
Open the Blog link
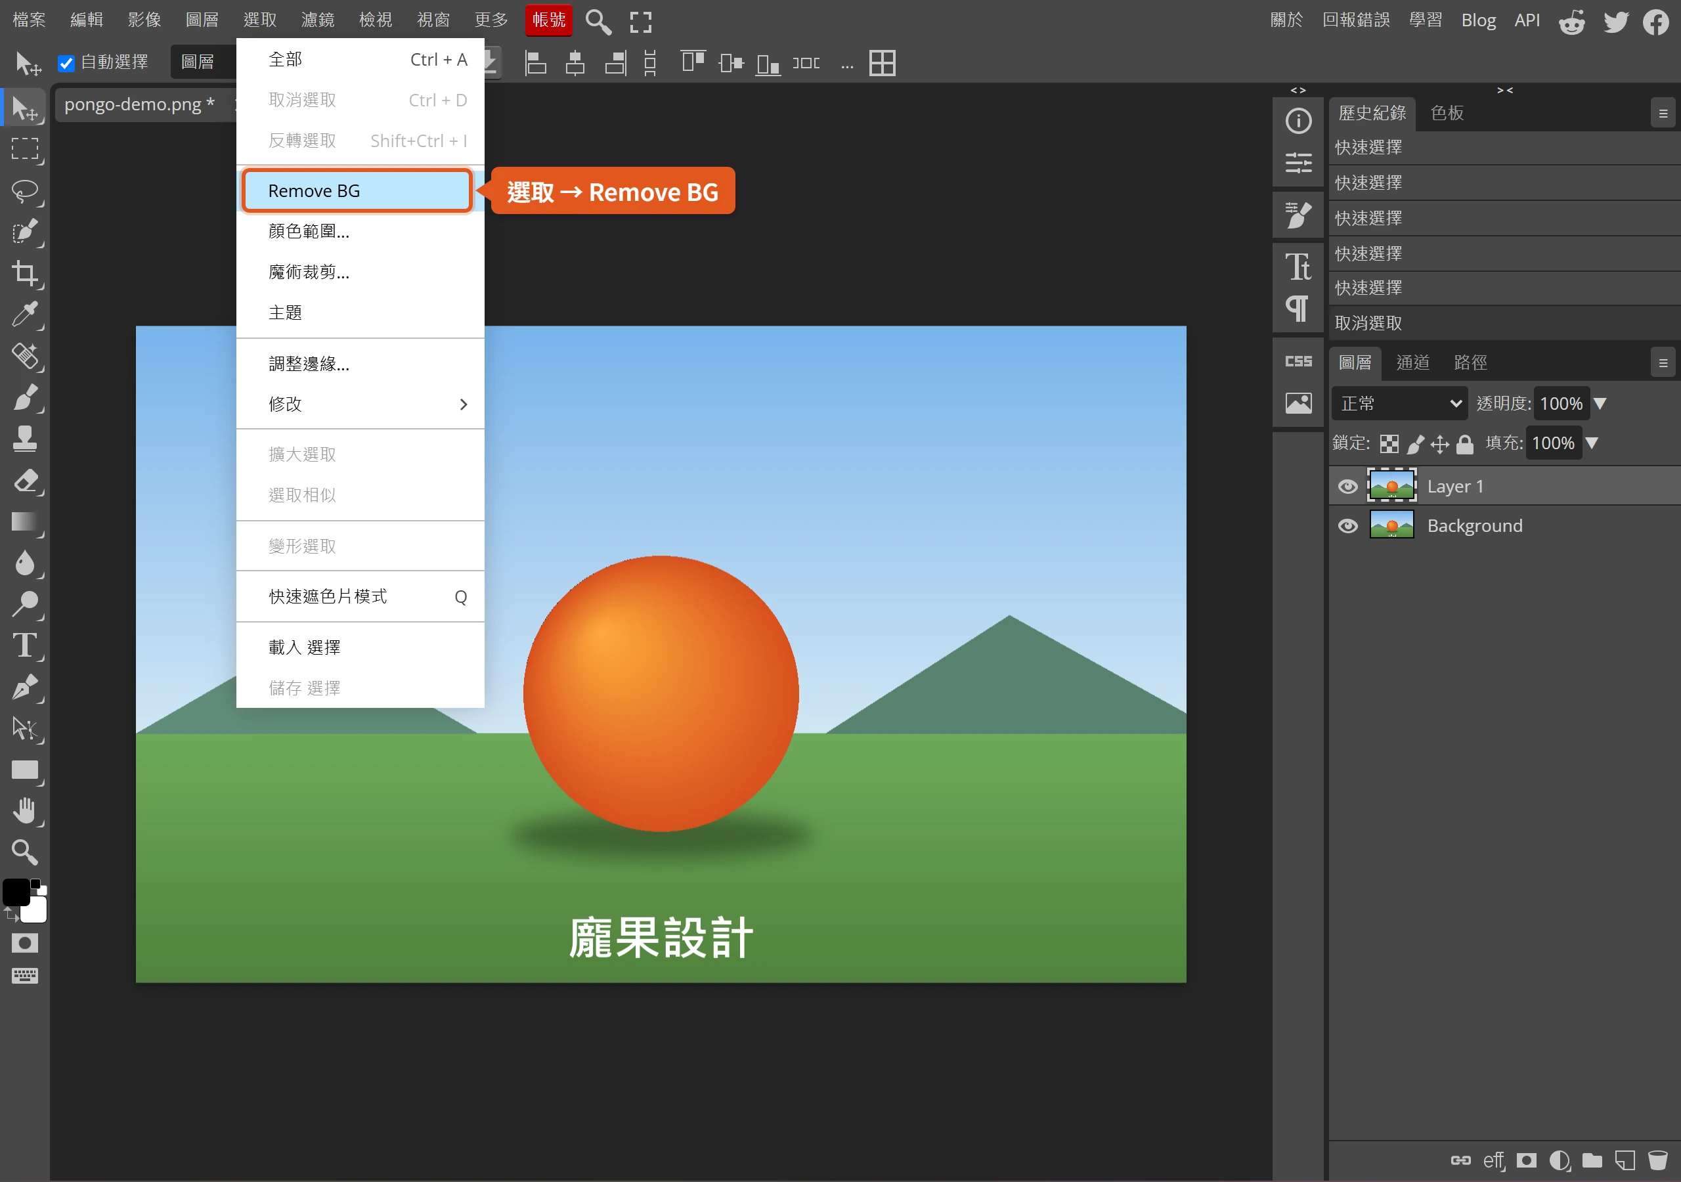click(x=1478, y=20)
